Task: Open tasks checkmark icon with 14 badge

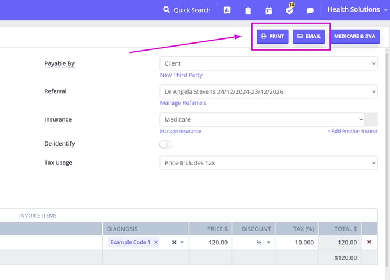Action: [x=289, y=10]
